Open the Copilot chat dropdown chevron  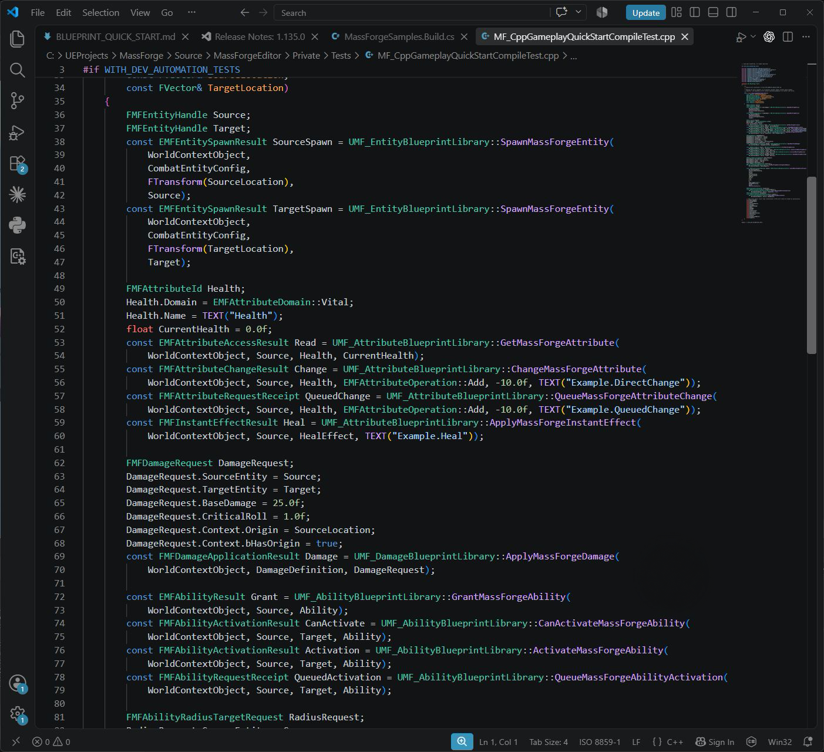tap(579, 12)
